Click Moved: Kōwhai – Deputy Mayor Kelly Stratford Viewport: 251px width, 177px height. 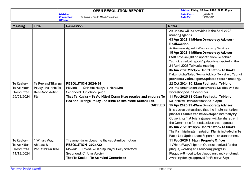(x=101, y=149)
